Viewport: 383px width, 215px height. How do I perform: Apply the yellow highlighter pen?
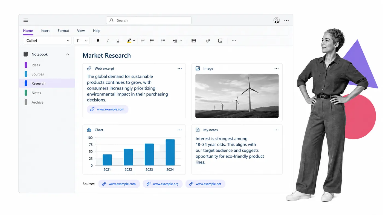[129, 41]
